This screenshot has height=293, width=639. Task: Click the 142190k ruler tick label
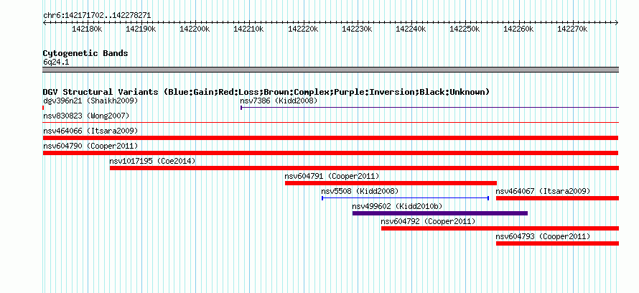click(141, 29)
